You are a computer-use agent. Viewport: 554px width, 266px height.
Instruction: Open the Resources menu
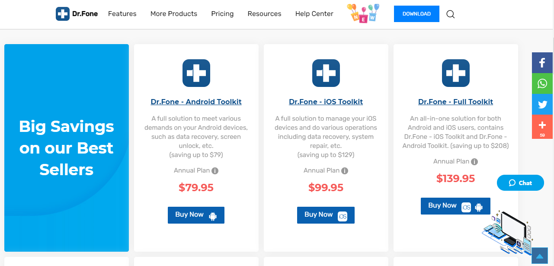coord(265,14)
